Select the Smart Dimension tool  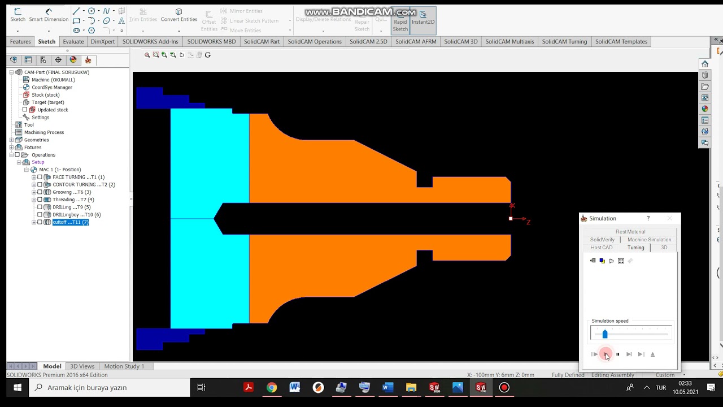coord(49,15)
